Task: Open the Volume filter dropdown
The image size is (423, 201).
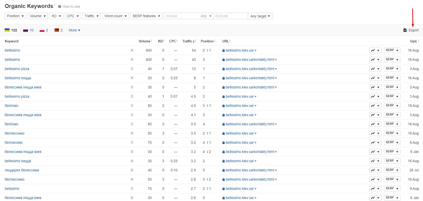Action: [x=37, y=16]
